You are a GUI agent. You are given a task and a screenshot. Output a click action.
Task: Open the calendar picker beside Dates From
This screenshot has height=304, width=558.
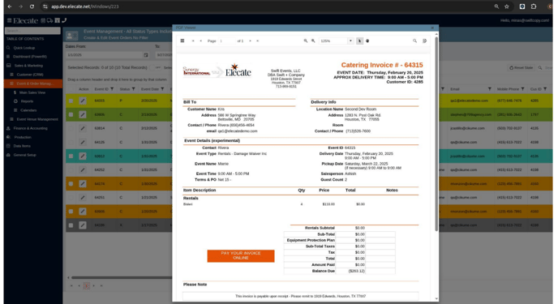[x=145, y=55]
